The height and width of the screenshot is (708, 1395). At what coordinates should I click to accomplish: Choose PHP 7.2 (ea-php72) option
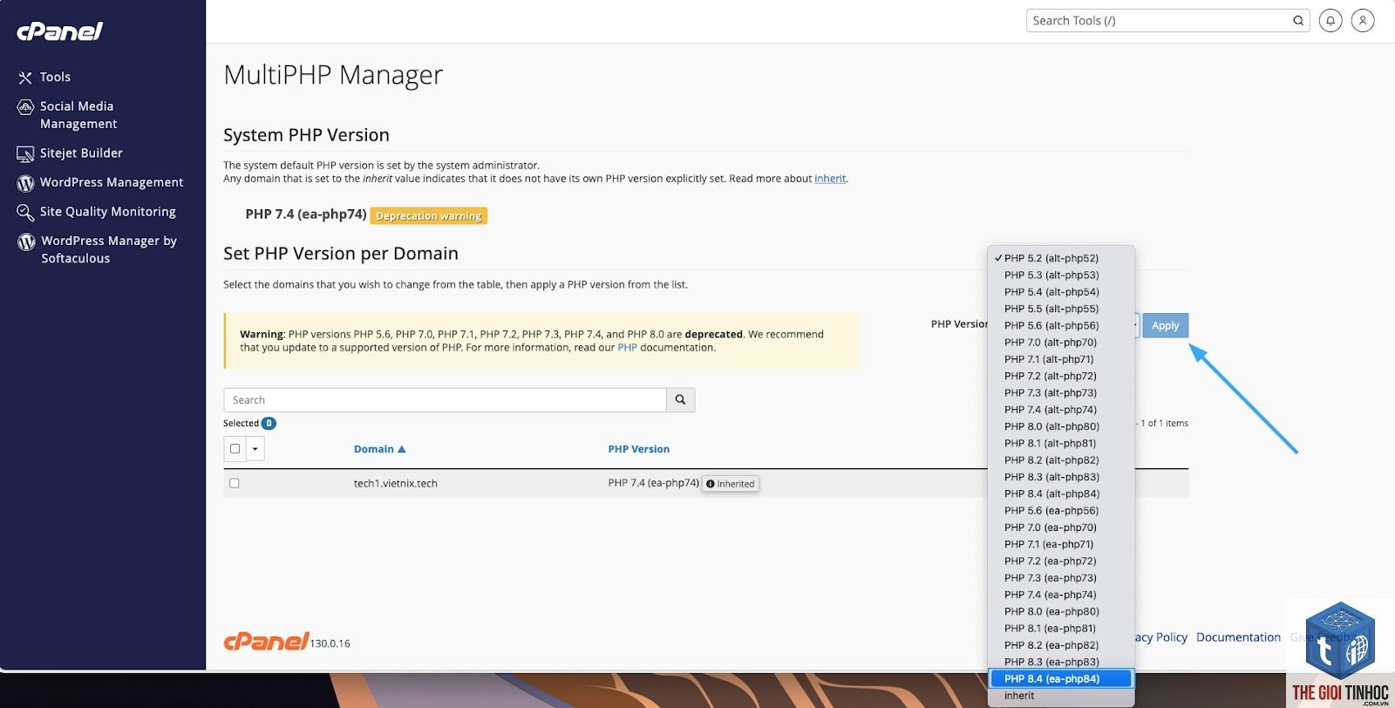1061,562
